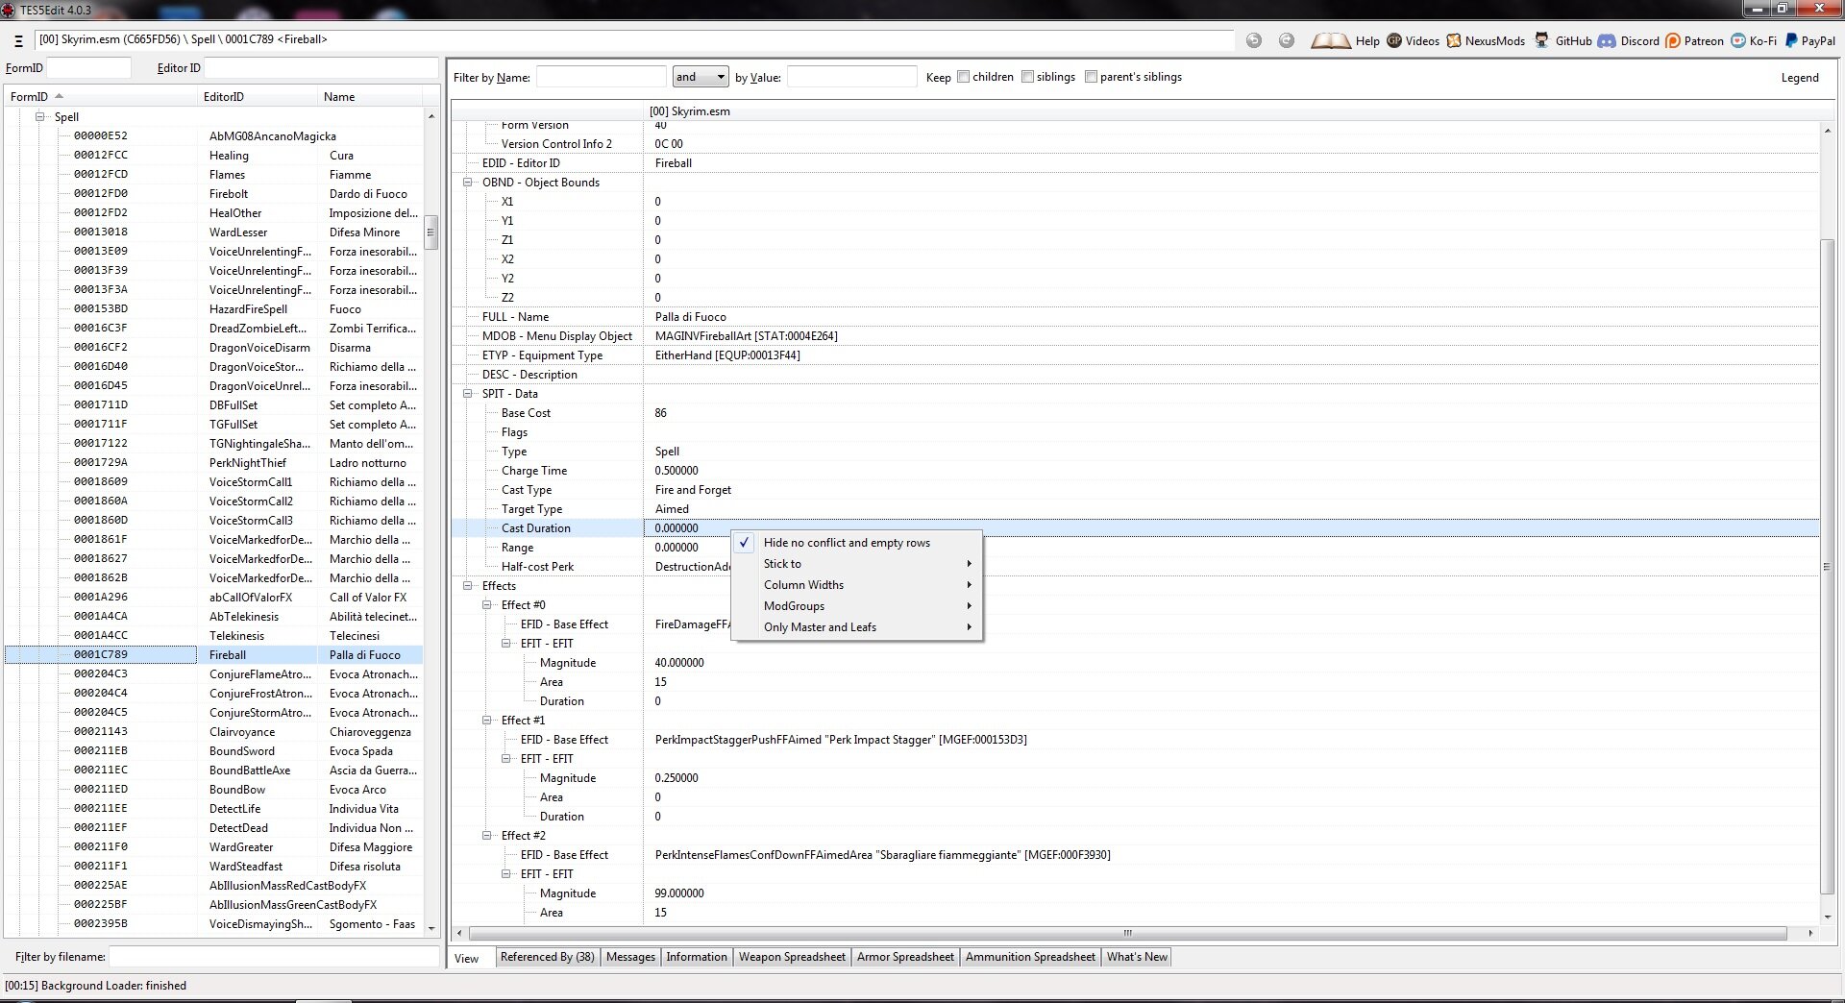1845x1003 pixels.
Task: Click the record path address bar
Action: click(634, 39)
